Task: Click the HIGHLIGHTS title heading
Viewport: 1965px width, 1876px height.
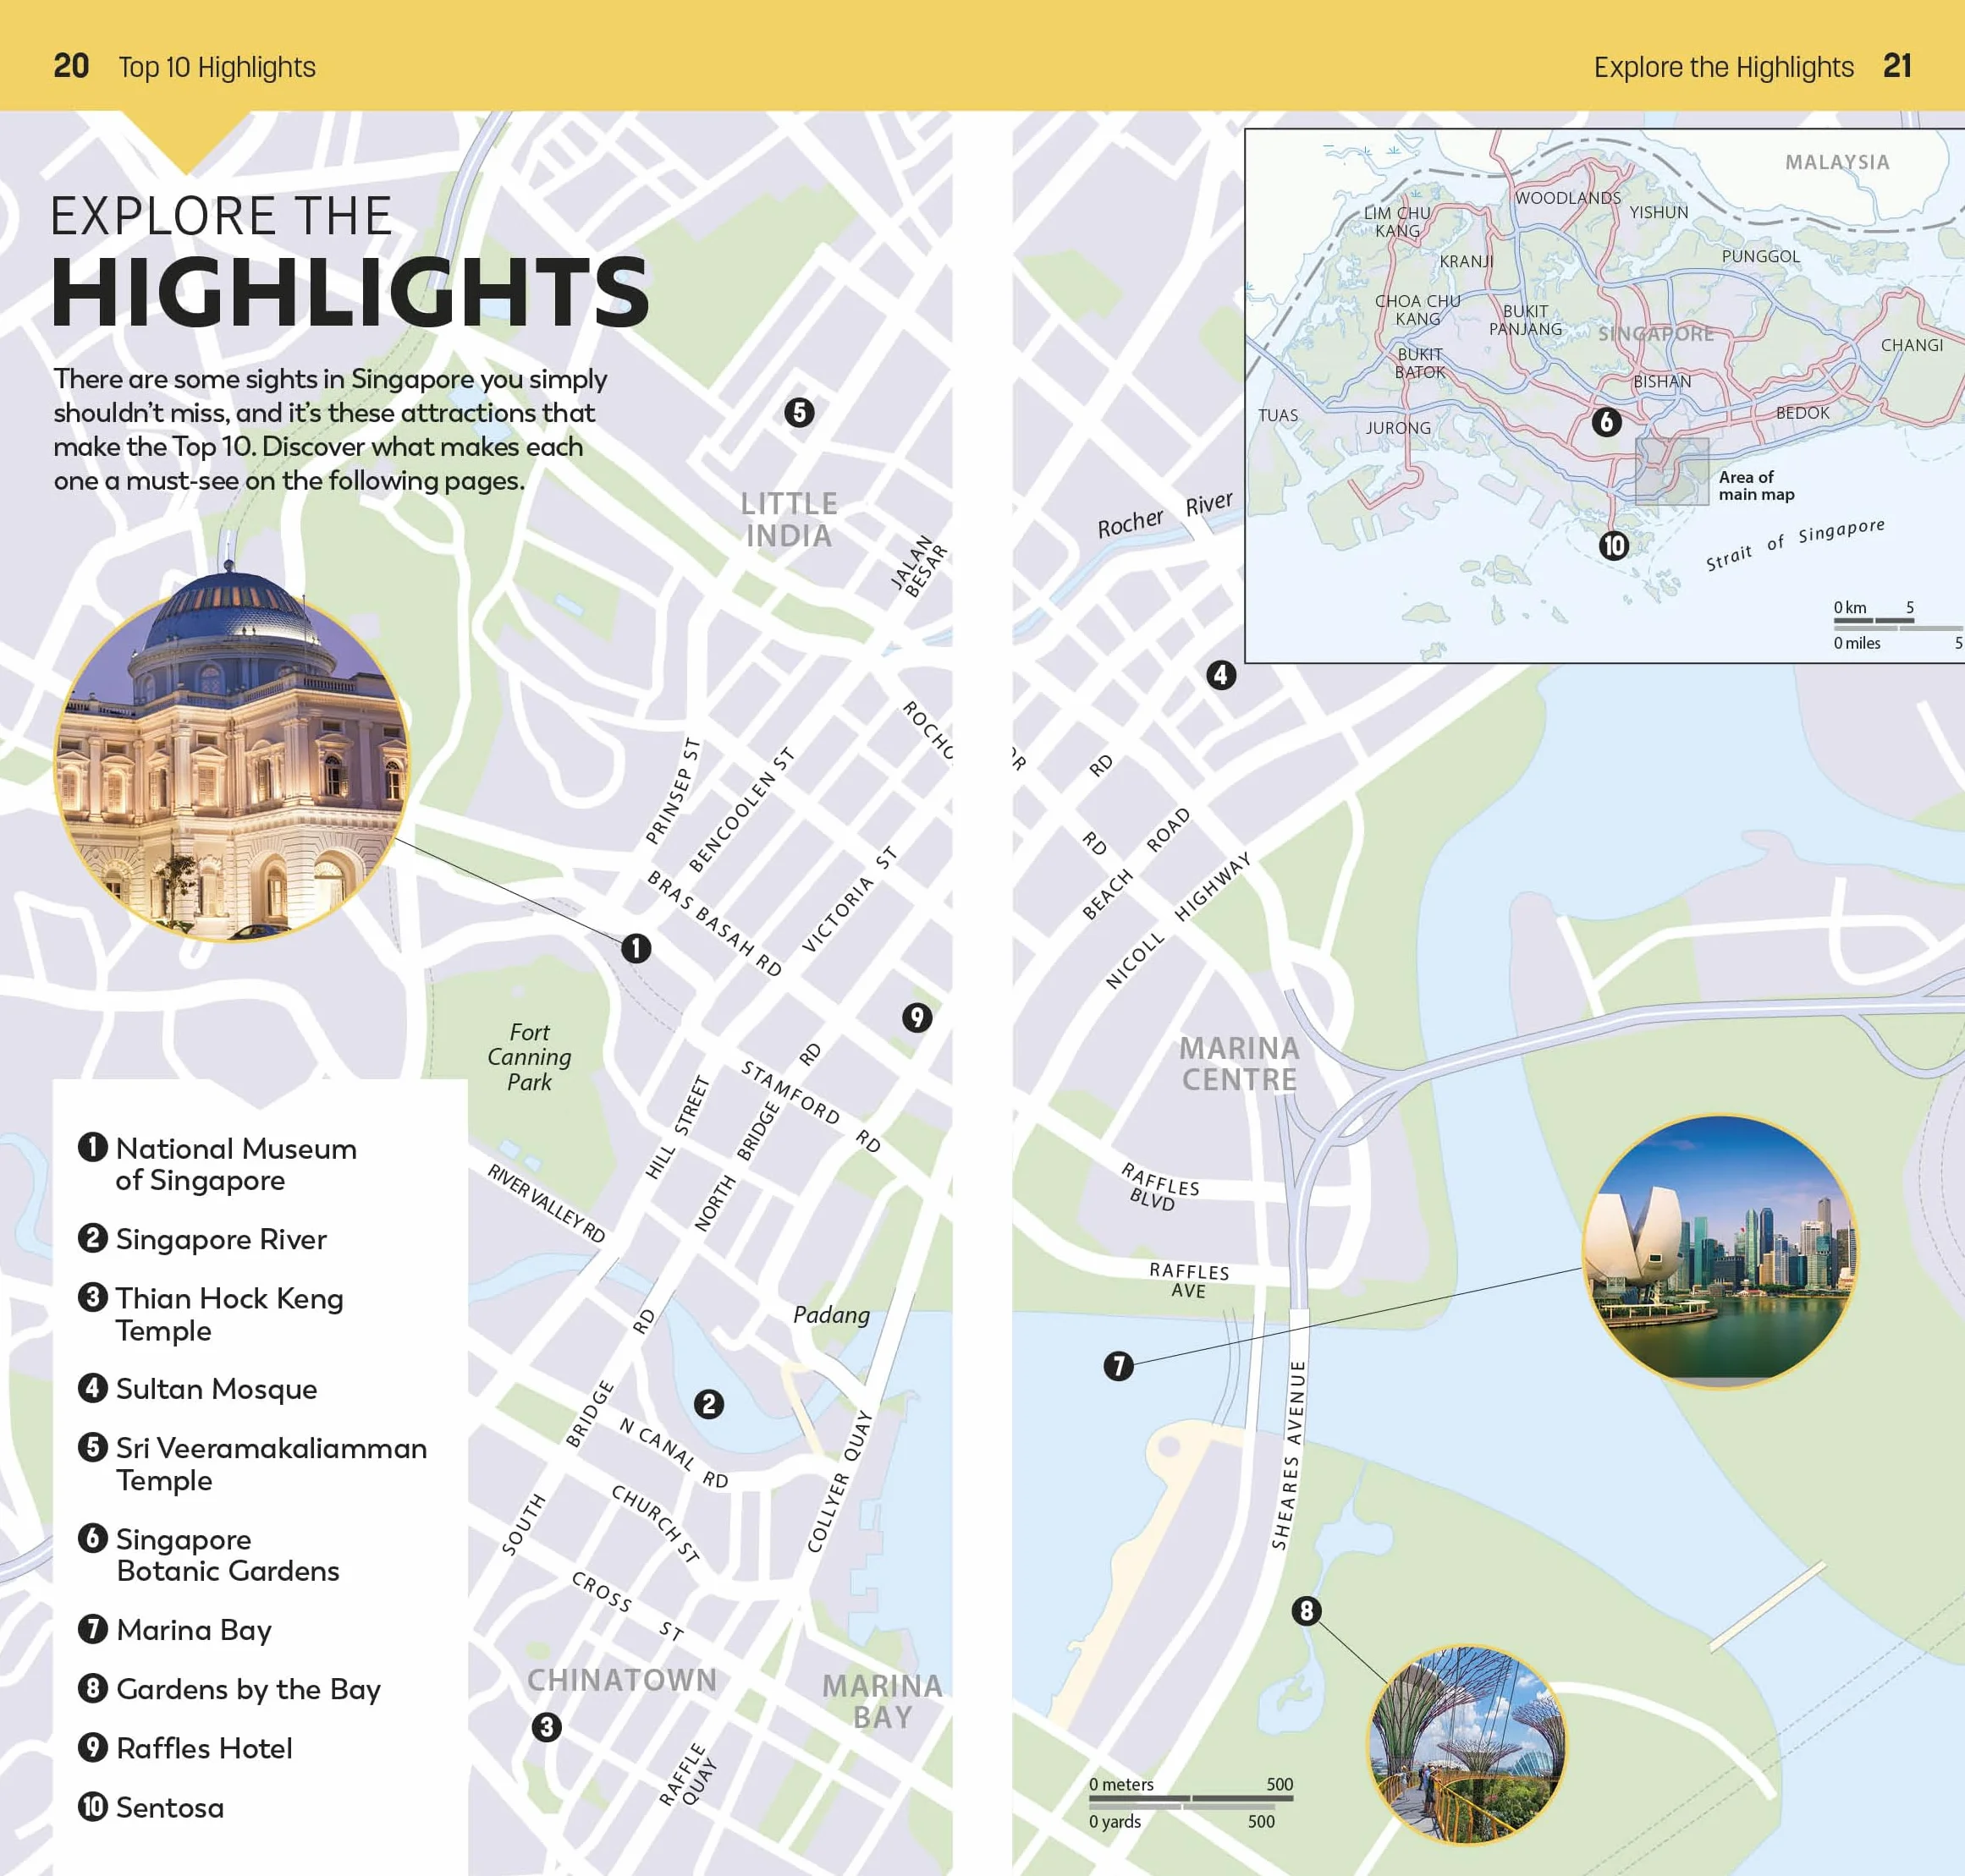Action: 350,292
